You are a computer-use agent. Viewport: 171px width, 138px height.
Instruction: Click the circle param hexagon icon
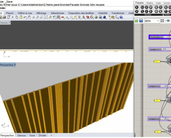142,7
